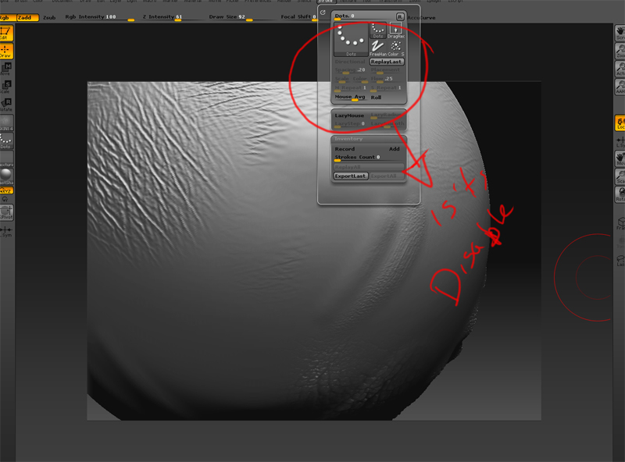Toggle the Roll option

pyautogui.click(x=376, y=98)
